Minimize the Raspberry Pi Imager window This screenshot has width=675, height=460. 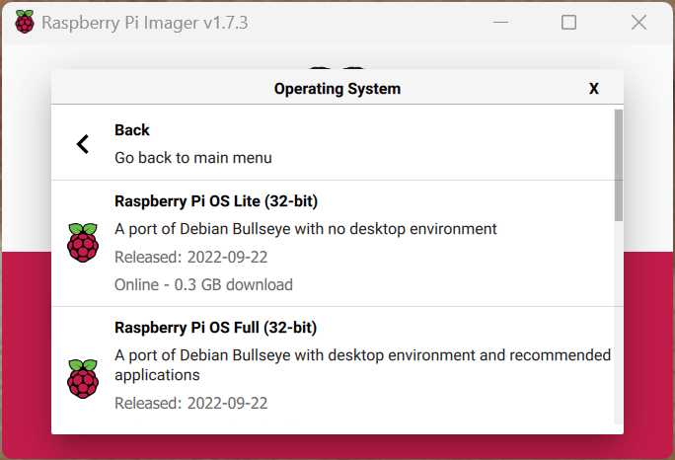[x=500, y=22]
